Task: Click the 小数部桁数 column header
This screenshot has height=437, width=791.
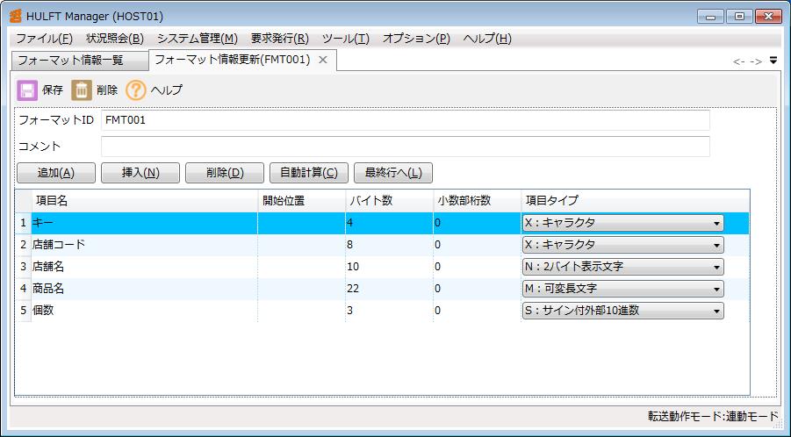Action: point(477,201)
